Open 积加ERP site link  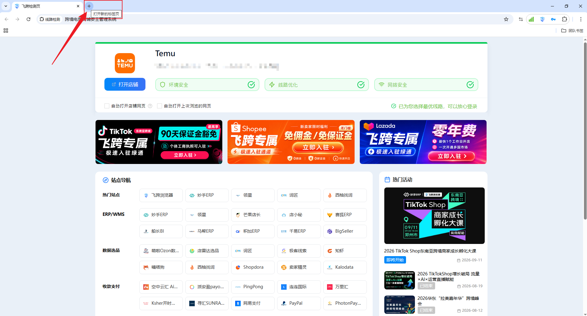pyautogui.click(x=253, y=231)
